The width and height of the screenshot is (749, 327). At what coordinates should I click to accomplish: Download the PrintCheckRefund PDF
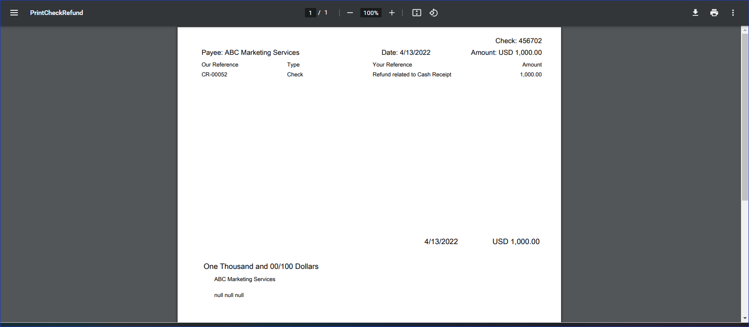pyautogui.click(x=695, y=13)
